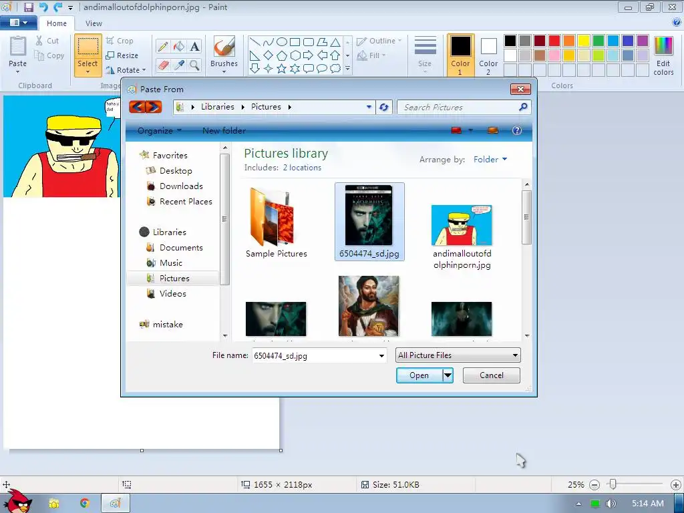
Task: Click the Angry Birds start button
Action: pyautogui.click(x=17, y=501)
